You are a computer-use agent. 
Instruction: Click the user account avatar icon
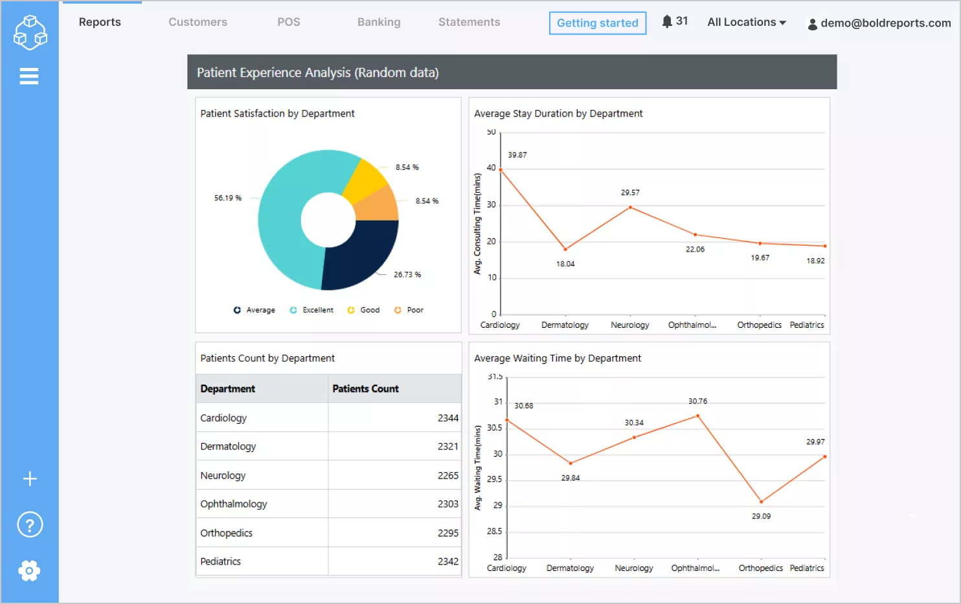point(813,23)
